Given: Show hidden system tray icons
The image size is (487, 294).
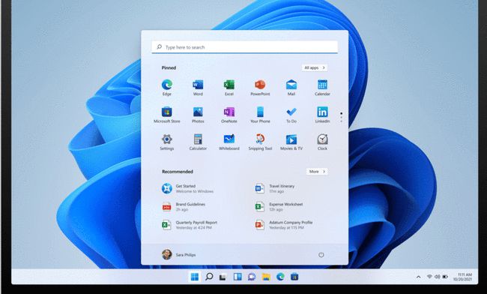Looking at the screenshot, I should (418, 277).
